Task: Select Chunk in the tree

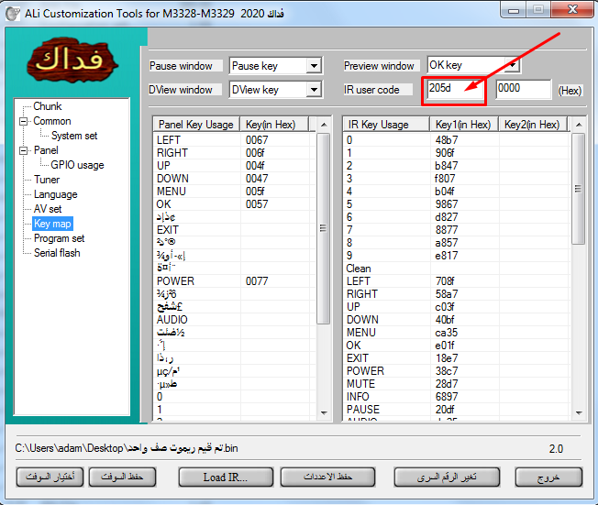Action: click(48, 106)
